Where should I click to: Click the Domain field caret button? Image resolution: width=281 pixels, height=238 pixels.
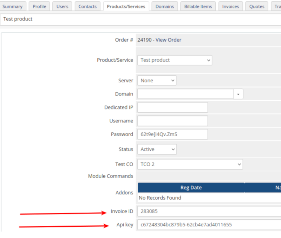238,94
